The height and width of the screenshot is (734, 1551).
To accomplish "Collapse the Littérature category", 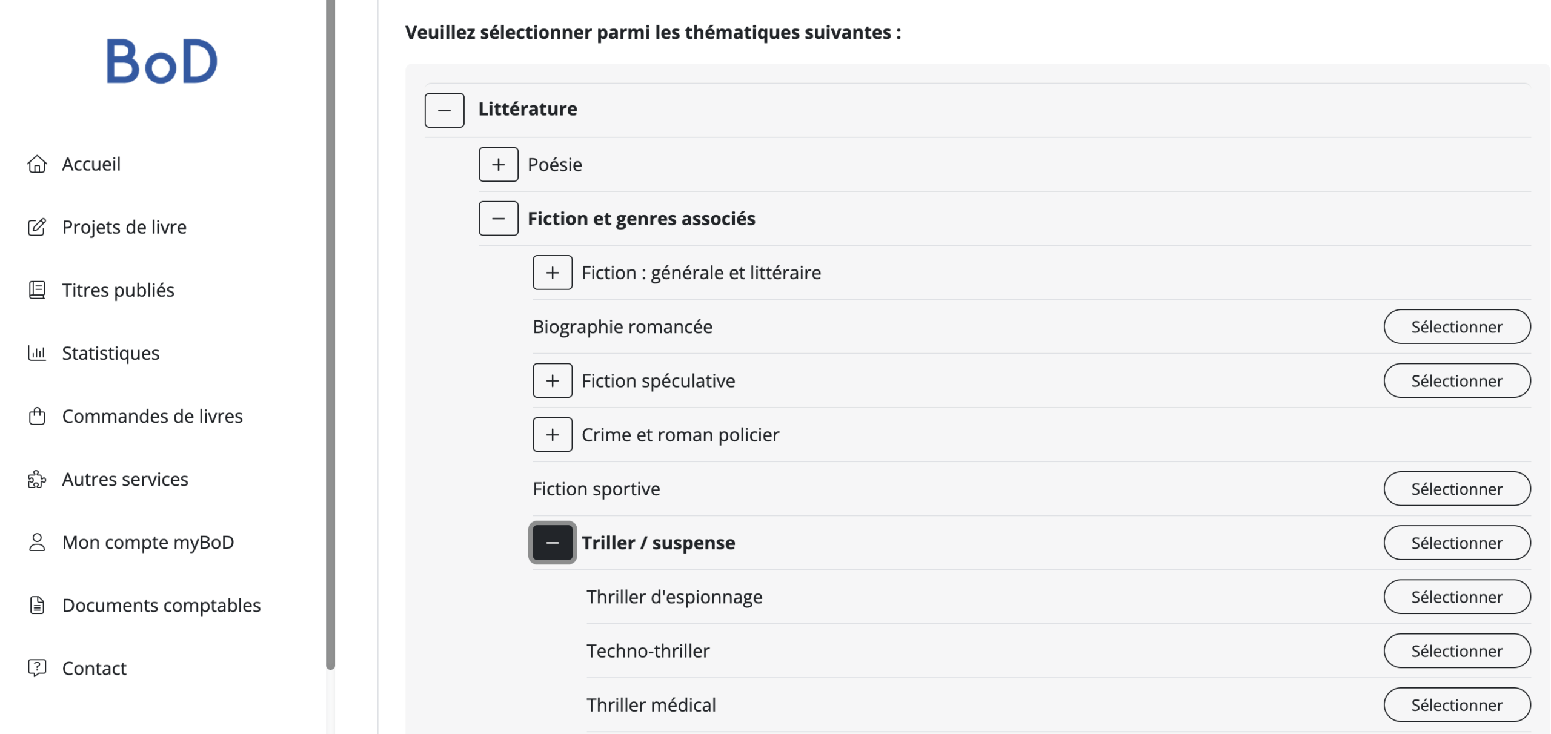I will [x=444, y=110].
